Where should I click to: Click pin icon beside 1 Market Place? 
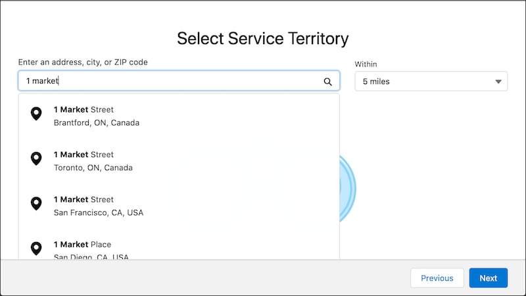coord(36,249)
